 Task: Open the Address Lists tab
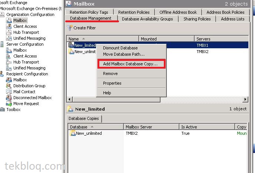[x=232, y=19]
